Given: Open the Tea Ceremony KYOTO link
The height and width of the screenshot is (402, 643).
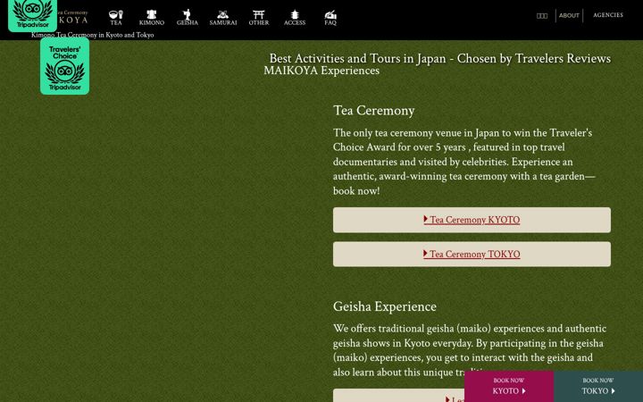Looking at the screenshot, I should pos(472,220).
